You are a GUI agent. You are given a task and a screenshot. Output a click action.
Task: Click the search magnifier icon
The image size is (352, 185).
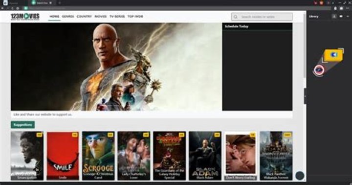[236, 17]
